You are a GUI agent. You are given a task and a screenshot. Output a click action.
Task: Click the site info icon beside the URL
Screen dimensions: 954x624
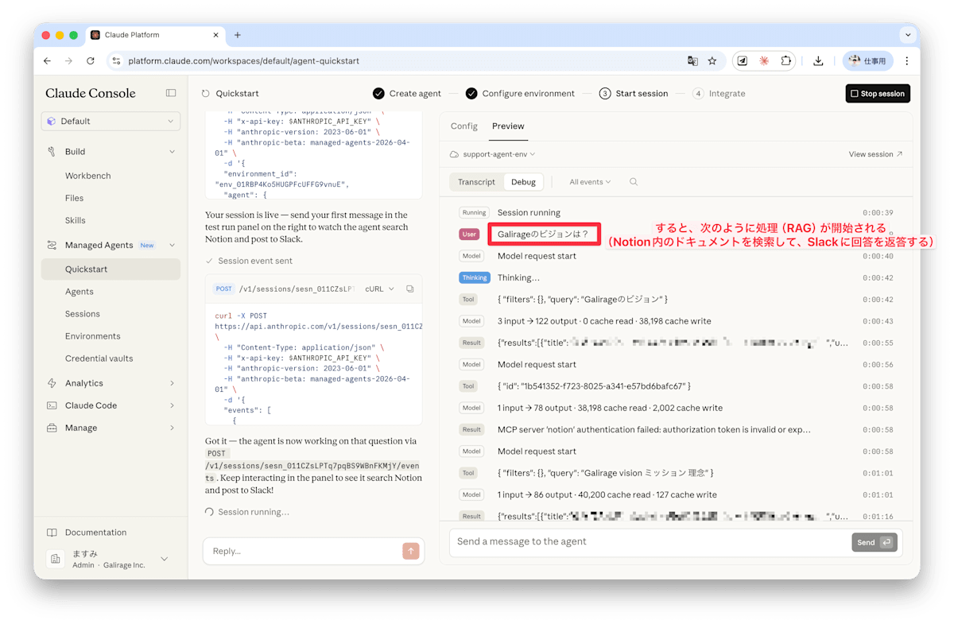coord(116,60)
